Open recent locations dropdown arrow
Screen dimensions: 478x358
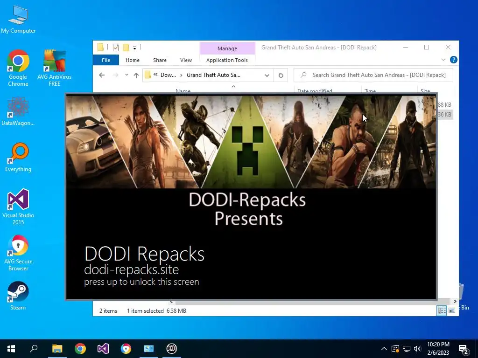(127, 75)
